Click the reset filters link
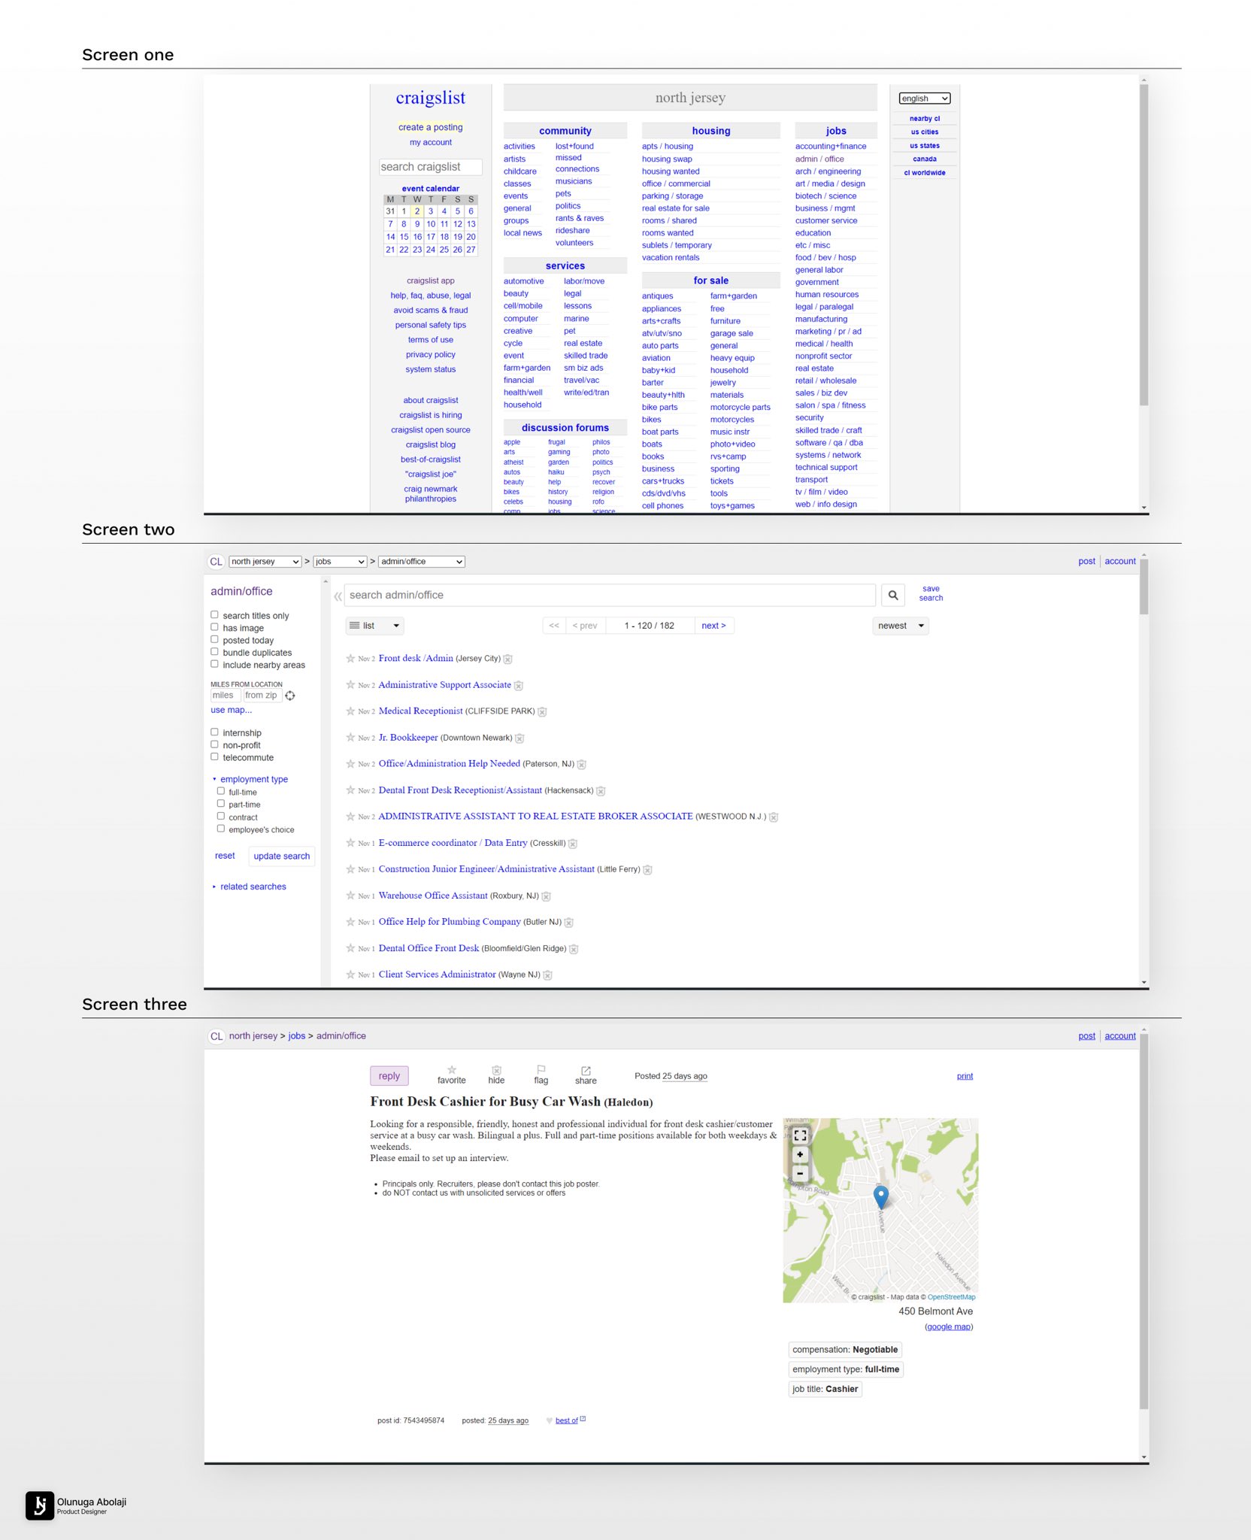The width and height of the screenshot is (1251, 1540). pos(225,856)
